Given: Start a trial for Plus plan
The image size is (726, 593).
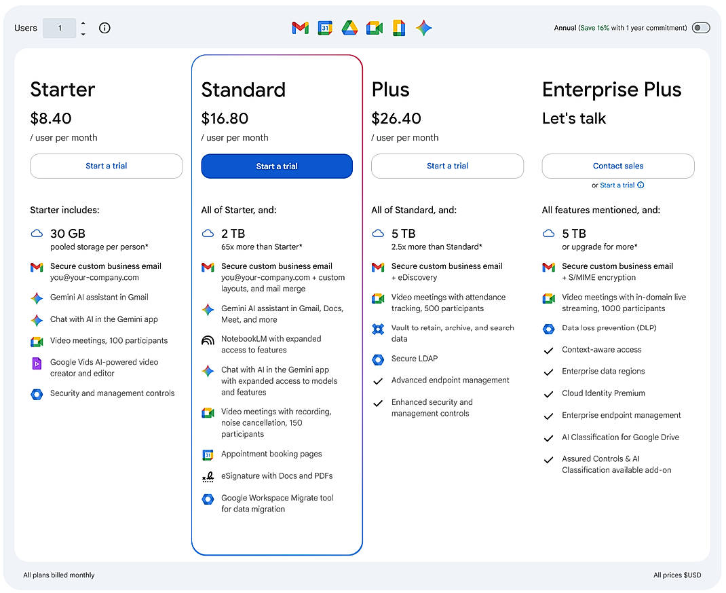Looking at the screenshot, I should 447,166.
